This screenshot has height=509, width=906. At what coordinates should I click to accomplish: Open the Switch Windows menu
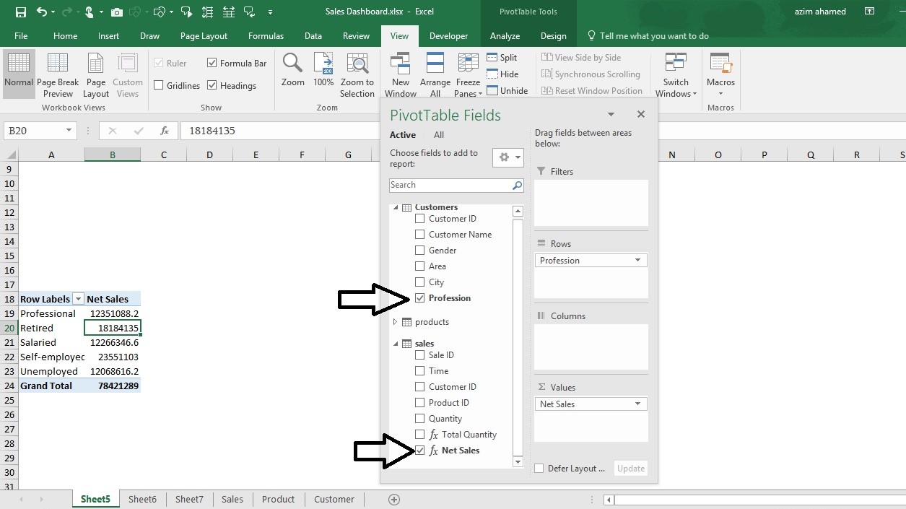(676, 75)
